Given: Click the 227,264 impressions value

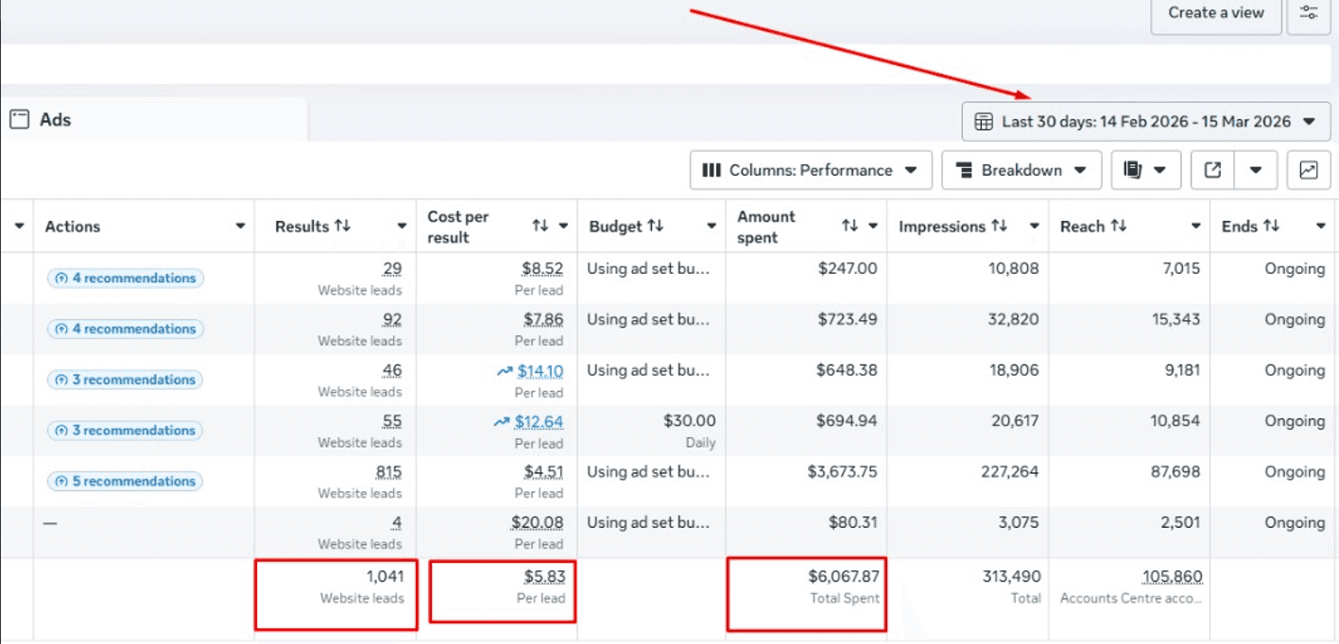Looking at the screenshot, I should tap(1009, 472).
